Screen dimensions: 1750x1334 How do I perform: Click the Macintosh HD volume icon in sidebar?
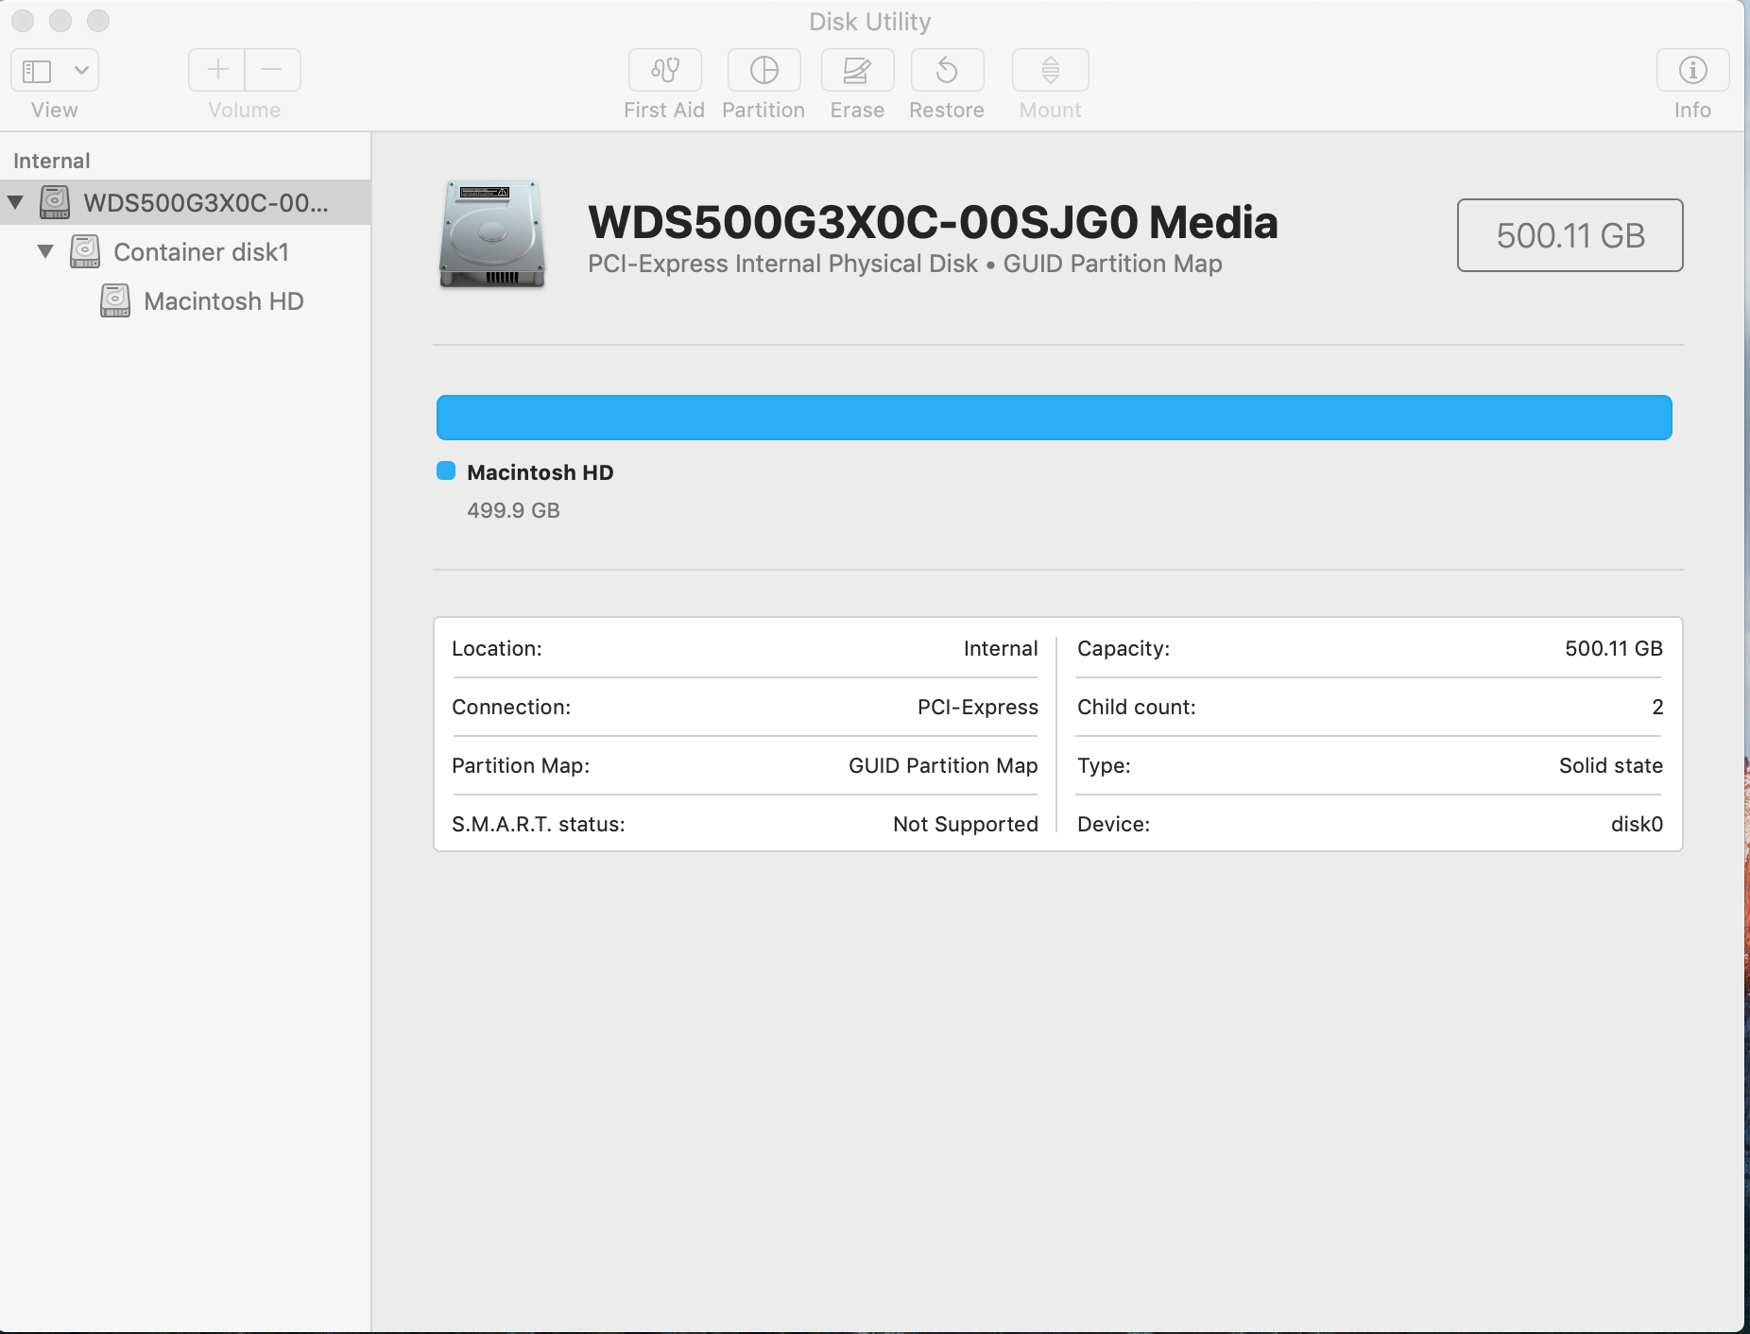point(115,301)
